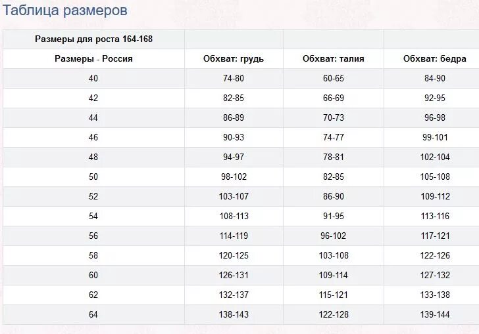The width and height of the screenshot is (479, 334).
Task: Click the 'Обхват: бедра' column header
Action: click(435, 59)
